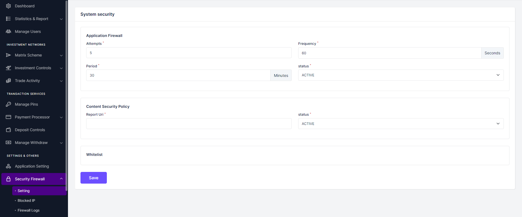Expand the Payment Processor chevron
Image resolution: width=522 pixels, height=217 pixels.
[61, 117]
